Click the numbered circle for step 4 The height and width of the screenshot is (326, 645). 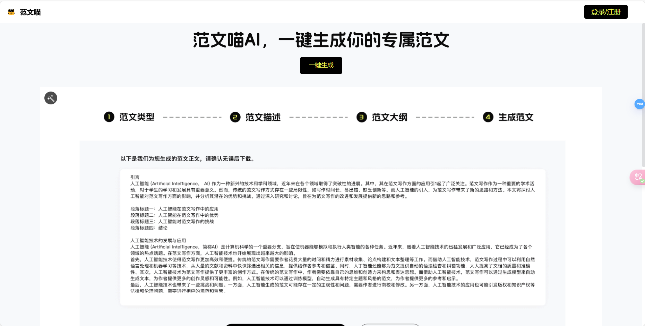click(x=488, y=117)
